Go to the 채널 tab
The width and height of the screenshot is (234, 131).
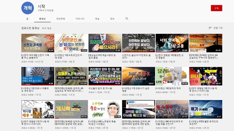97,19
